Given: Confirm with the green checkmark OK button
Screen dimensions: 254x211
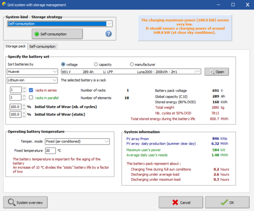Looking at the screenshot, I should point(227,202).
